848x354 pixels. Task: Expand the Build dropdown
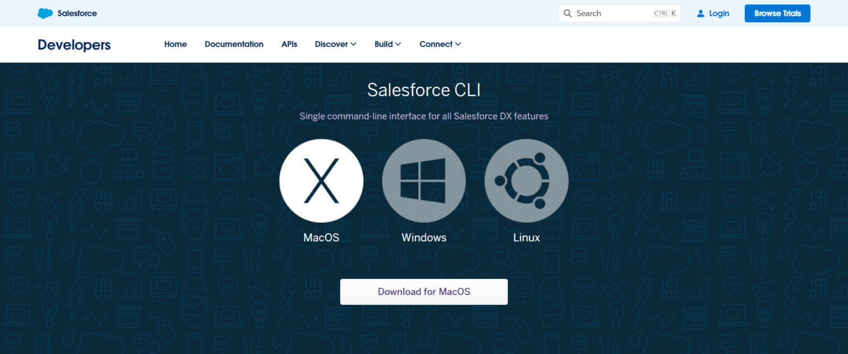pyautogui.click(x=387, y=44)
